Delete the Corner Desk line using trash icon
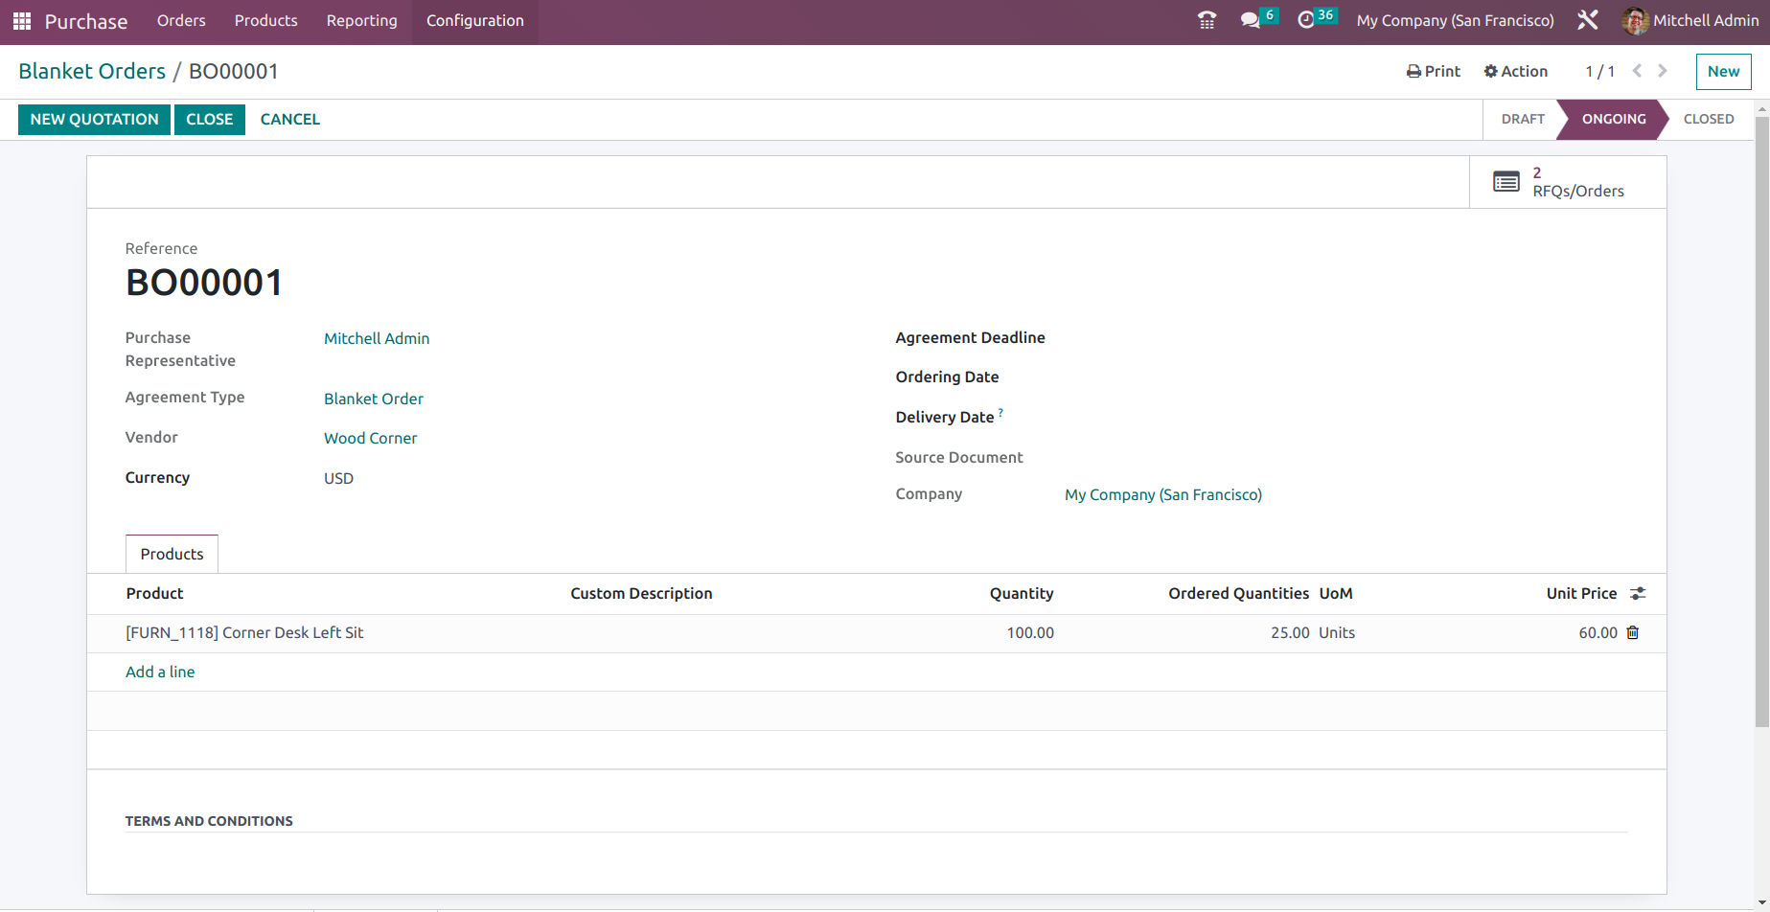Image resolution: width=1770 pixels, height=912 pixels. pyautogui.click(x=1633, y=632)
